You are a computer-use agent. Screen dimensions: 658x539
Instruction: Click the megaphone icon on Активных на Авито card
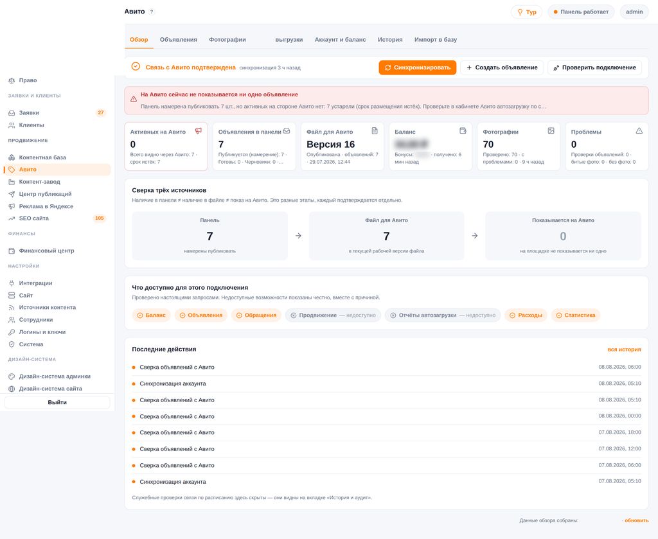click(x=199, y=131)
